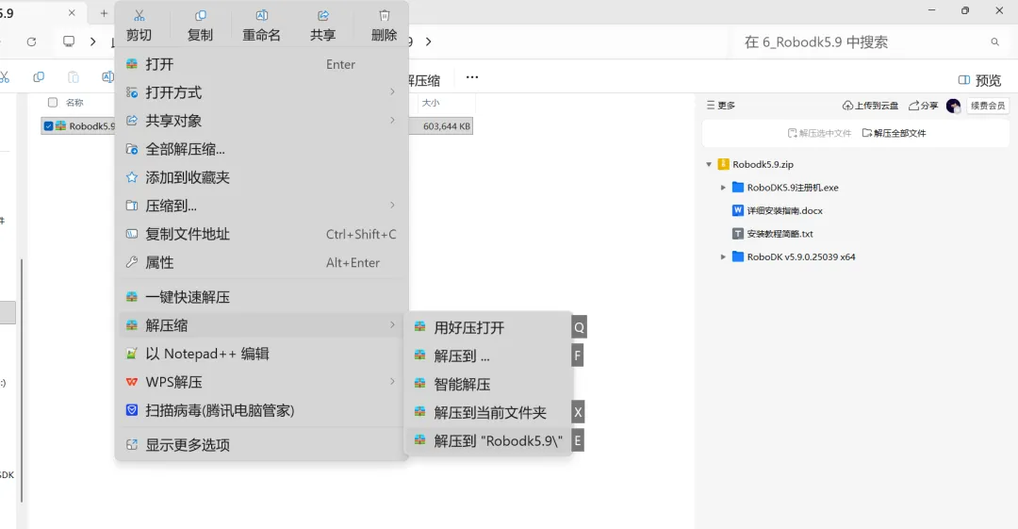Click the breadcrumb chevron before the search box
This screenshot has width=1018, height=529.
click(x=428, y=41)
